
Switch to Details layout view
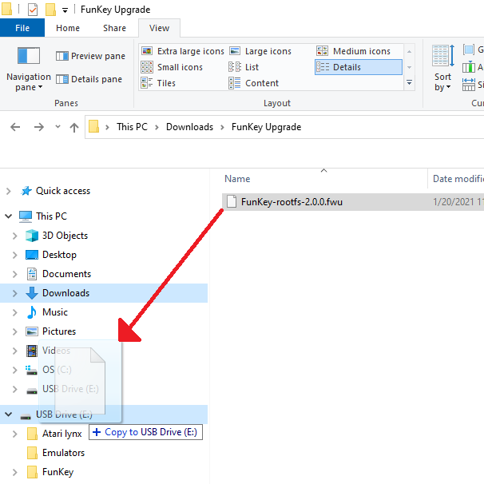point(339,67)
